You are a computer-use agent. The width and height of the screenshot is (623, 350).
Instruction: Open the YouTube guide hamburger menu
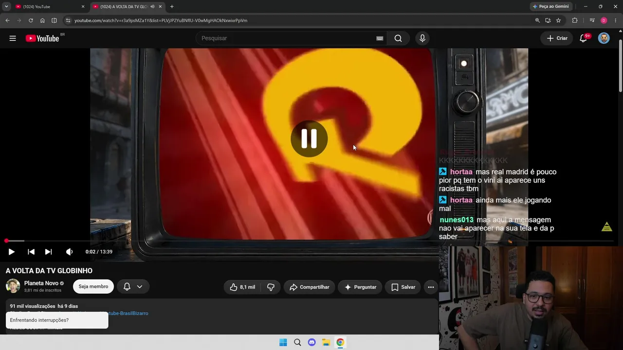point(13,38)
